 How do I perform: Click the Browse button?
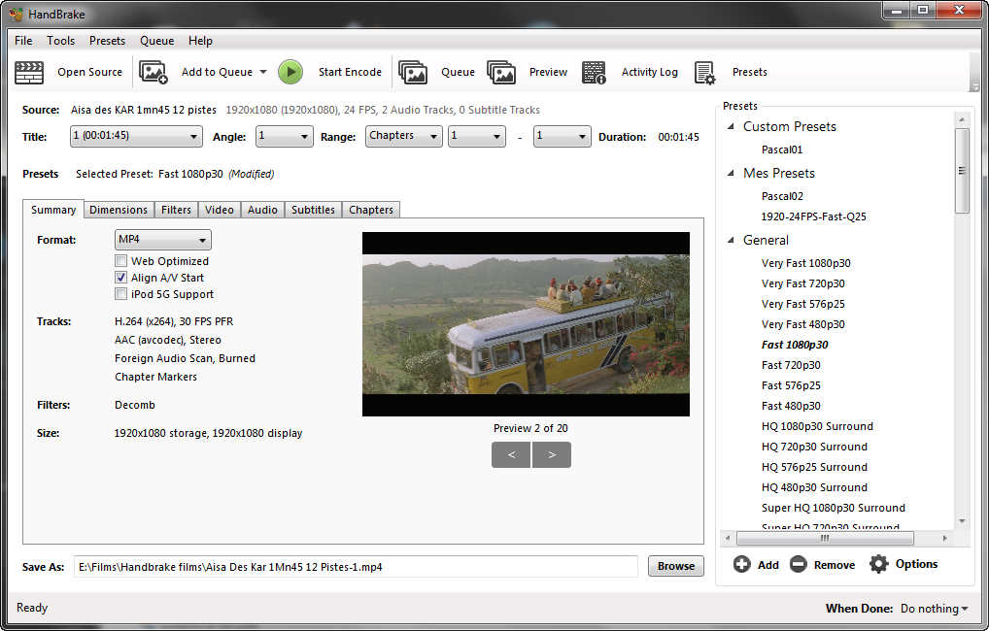click(x=675, y=566)
